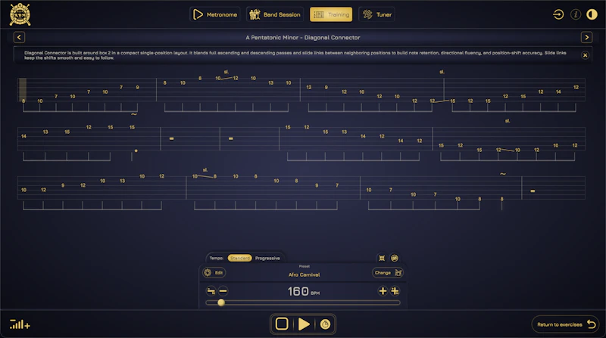This screenshot has width=606, height=338.
Task: Open the Tuner tab
Action: [376, 14]
